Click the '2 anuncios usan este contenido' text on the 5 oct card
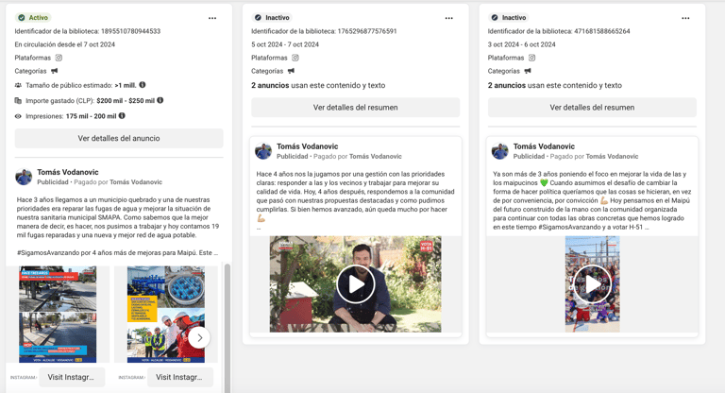This screenshot has width=725, height=393. tap(318, 85)
